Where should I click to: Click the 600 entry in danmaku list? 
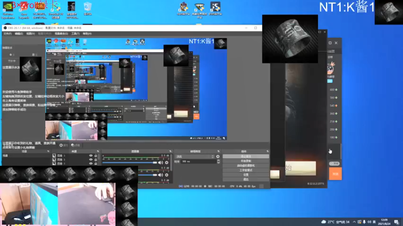(x=333, y=90)
